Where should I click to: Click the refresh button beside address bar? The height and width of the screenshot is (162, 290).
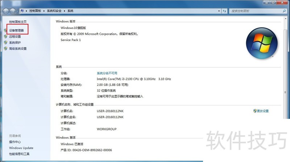click(x=224, y=11)
